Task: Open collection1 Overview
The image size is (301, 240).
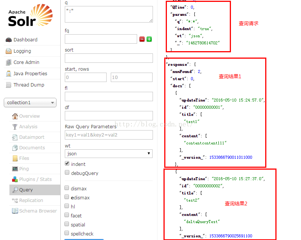Action: click(x=29, y=116)
